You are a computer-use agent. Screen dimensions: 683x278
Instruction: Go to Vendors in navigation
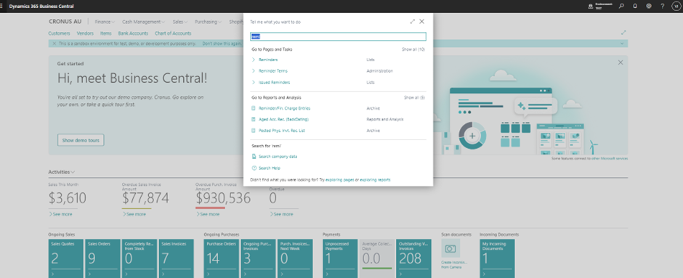tap(85, 33)
